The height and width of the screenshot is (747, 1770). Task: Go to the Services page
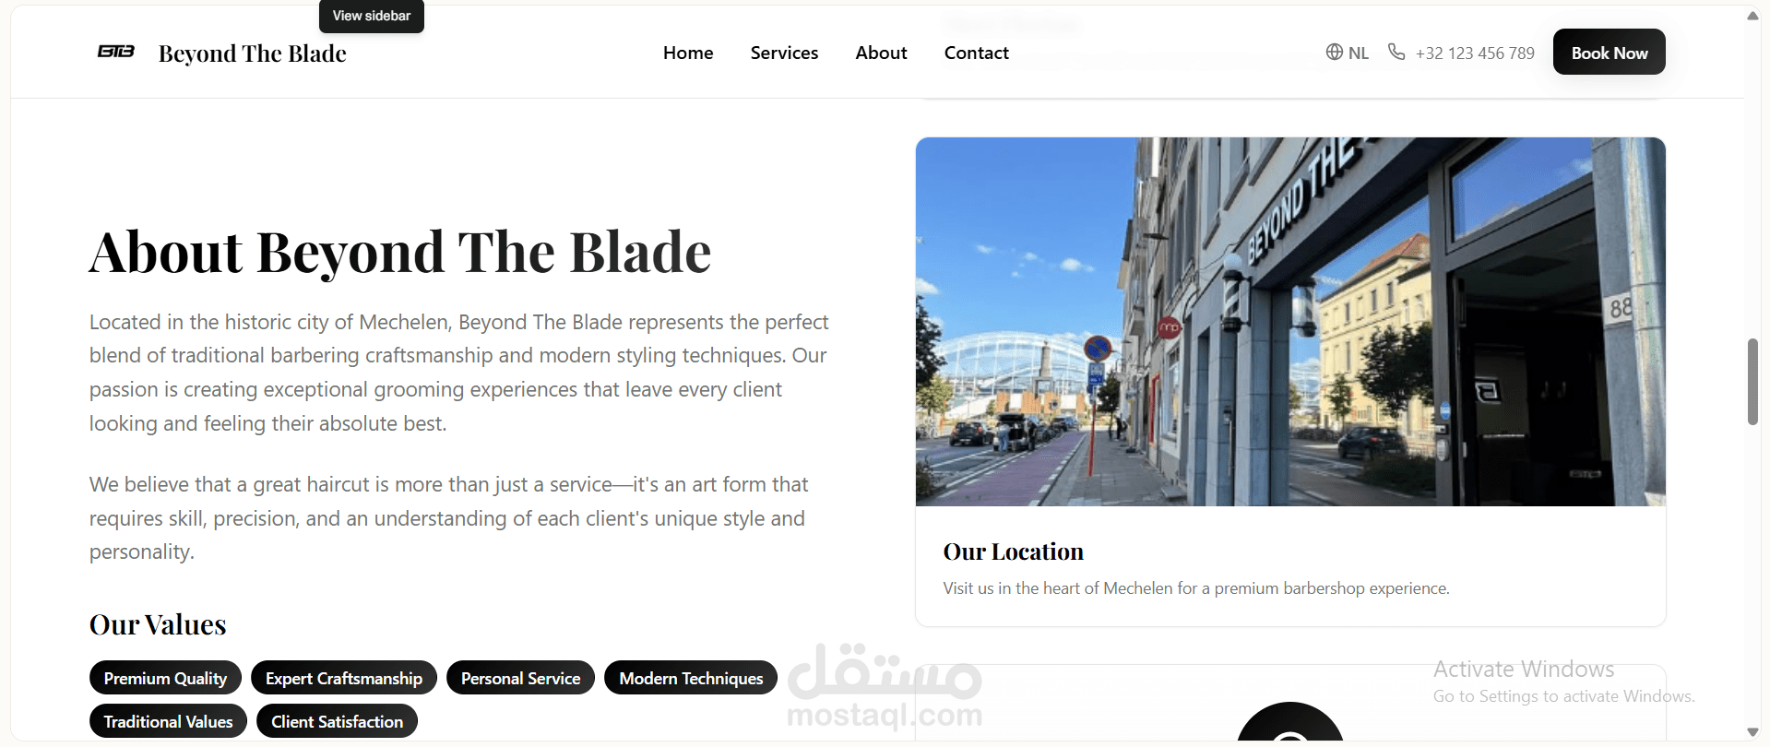point(784,53)
